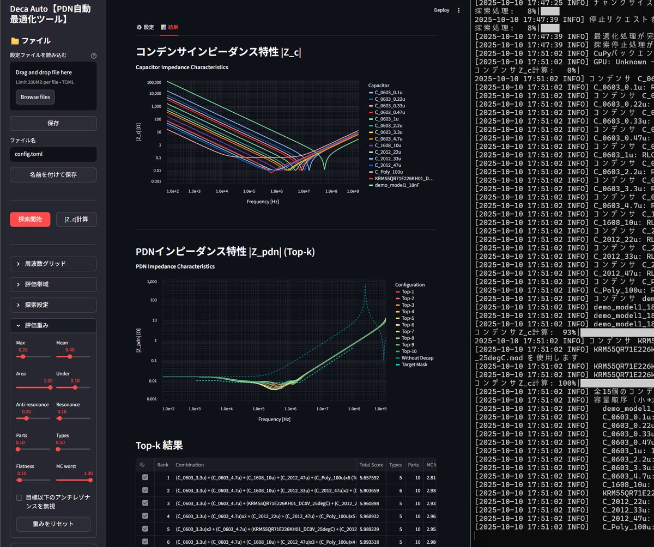The image size is (654, 547).
Task: Sort table by Total Score header
Action: (x=372, y=465)
